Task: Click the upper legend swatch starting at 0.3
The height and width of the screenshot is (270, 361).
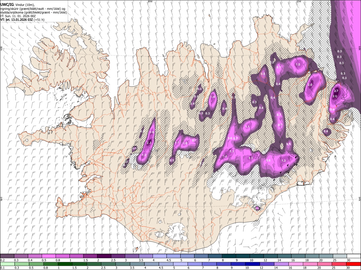Action: click(x=21, y=256)
